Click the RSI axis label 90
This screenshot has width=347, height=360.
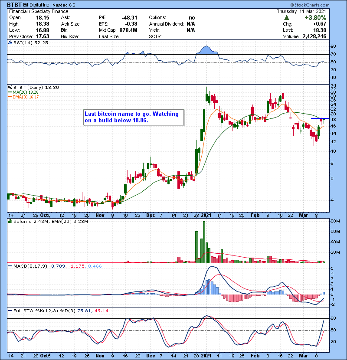pyautogui.click(x=333, y=46)
